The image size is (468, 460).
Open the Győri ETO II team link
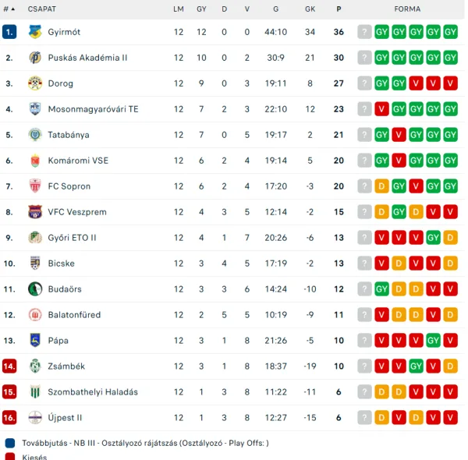(73, 238)
